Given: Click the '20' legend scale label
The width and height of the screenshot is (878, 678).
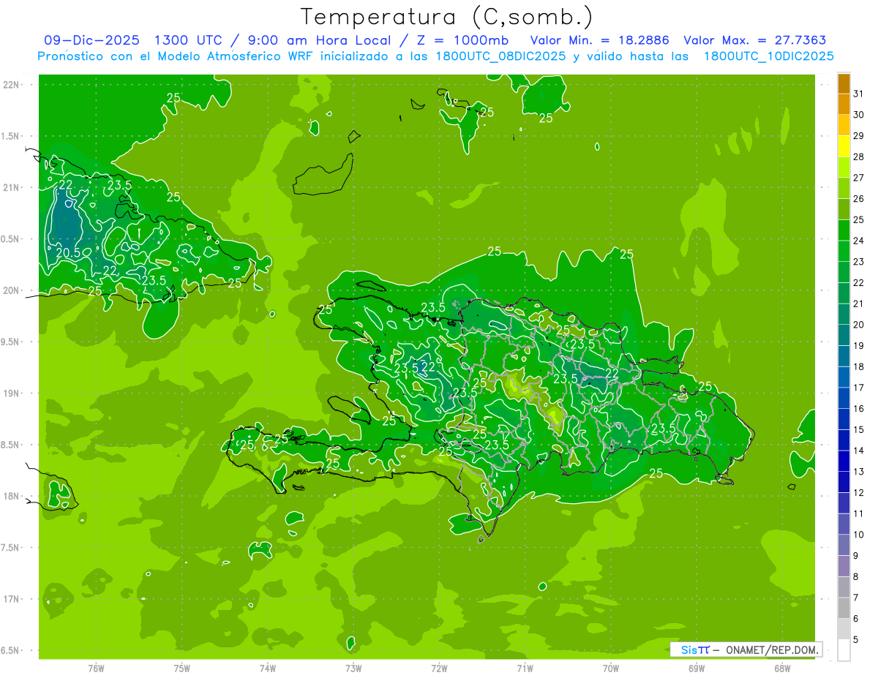Looking at the screenshot, I should point(858,325).
